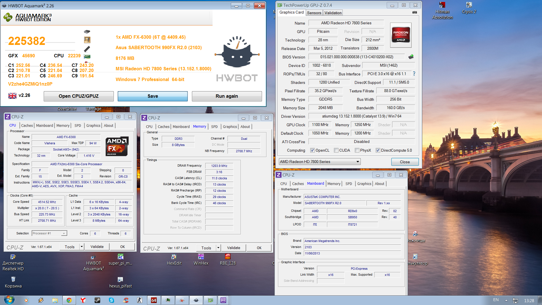542x305 pixels.
Task: Open Mainboard tab in the CPU-Z Memory window
Action: (181, 127)
